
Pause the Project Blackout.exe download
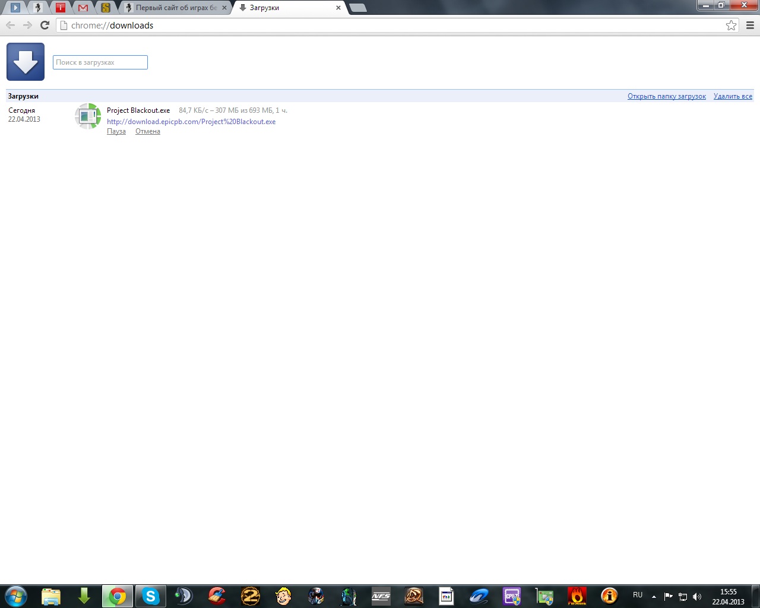pos(116,132)
